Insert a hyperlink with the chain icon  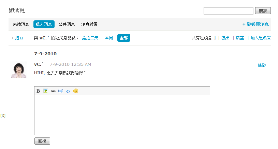pos(53,91)
